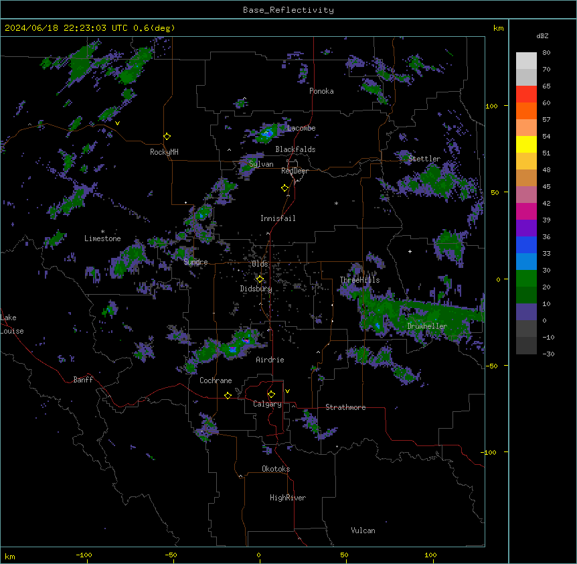
Task: Click the HighRiver label
Action: [288, 498]
